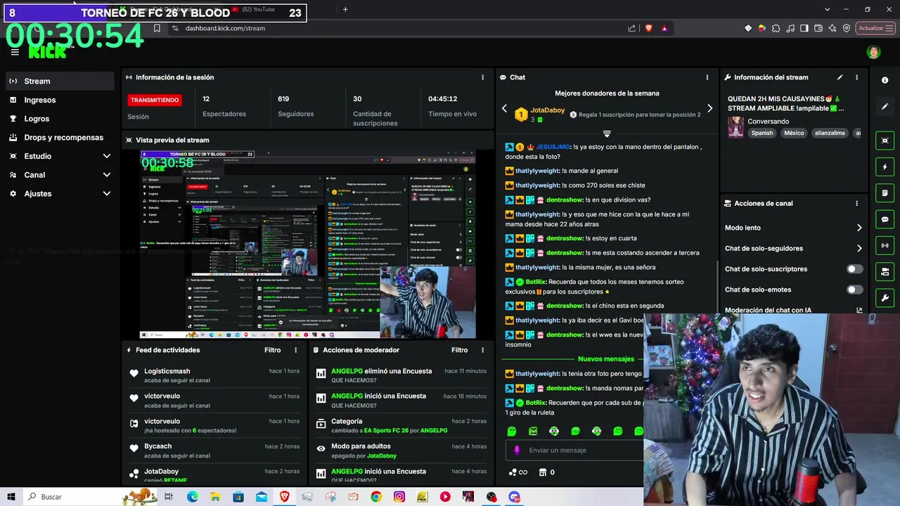Click BotRix name in the sorteo message
This screenshot has width=900, height=506.
(535, 282)
